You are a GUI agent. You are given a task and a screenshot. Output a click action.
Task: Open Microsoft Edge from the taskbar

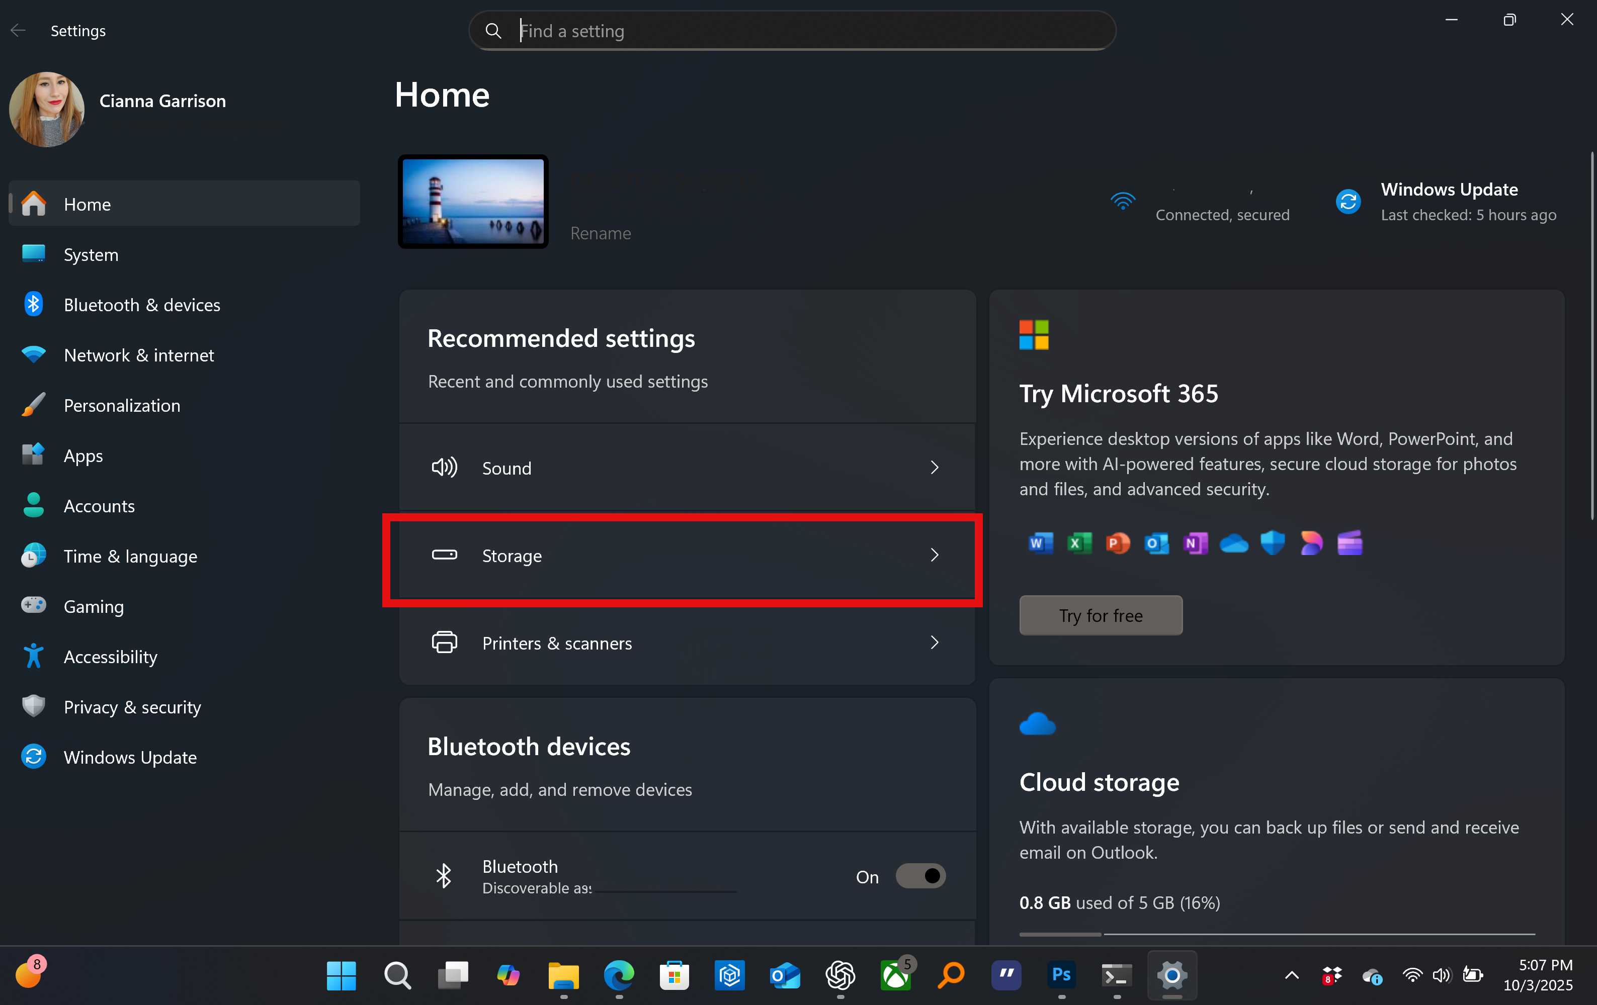point(619,976)
